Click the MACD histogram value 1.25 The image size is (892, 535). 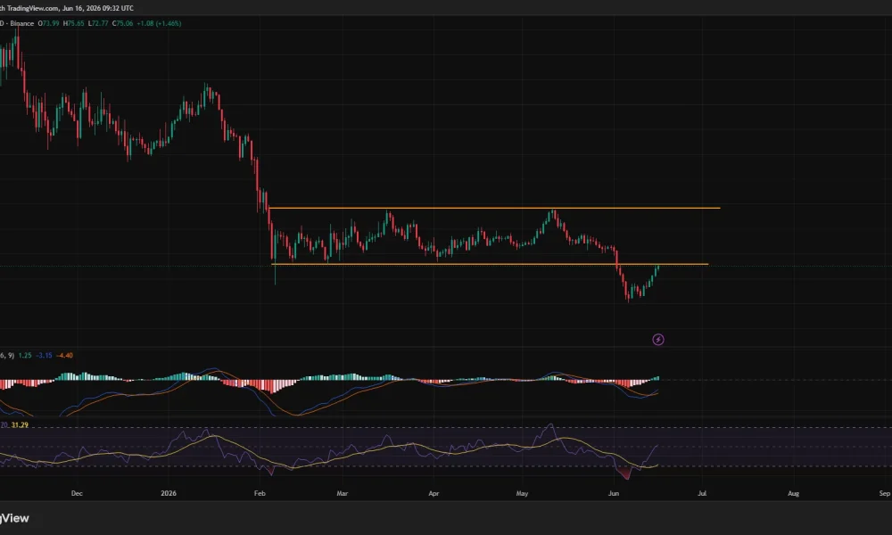[25, 356]
